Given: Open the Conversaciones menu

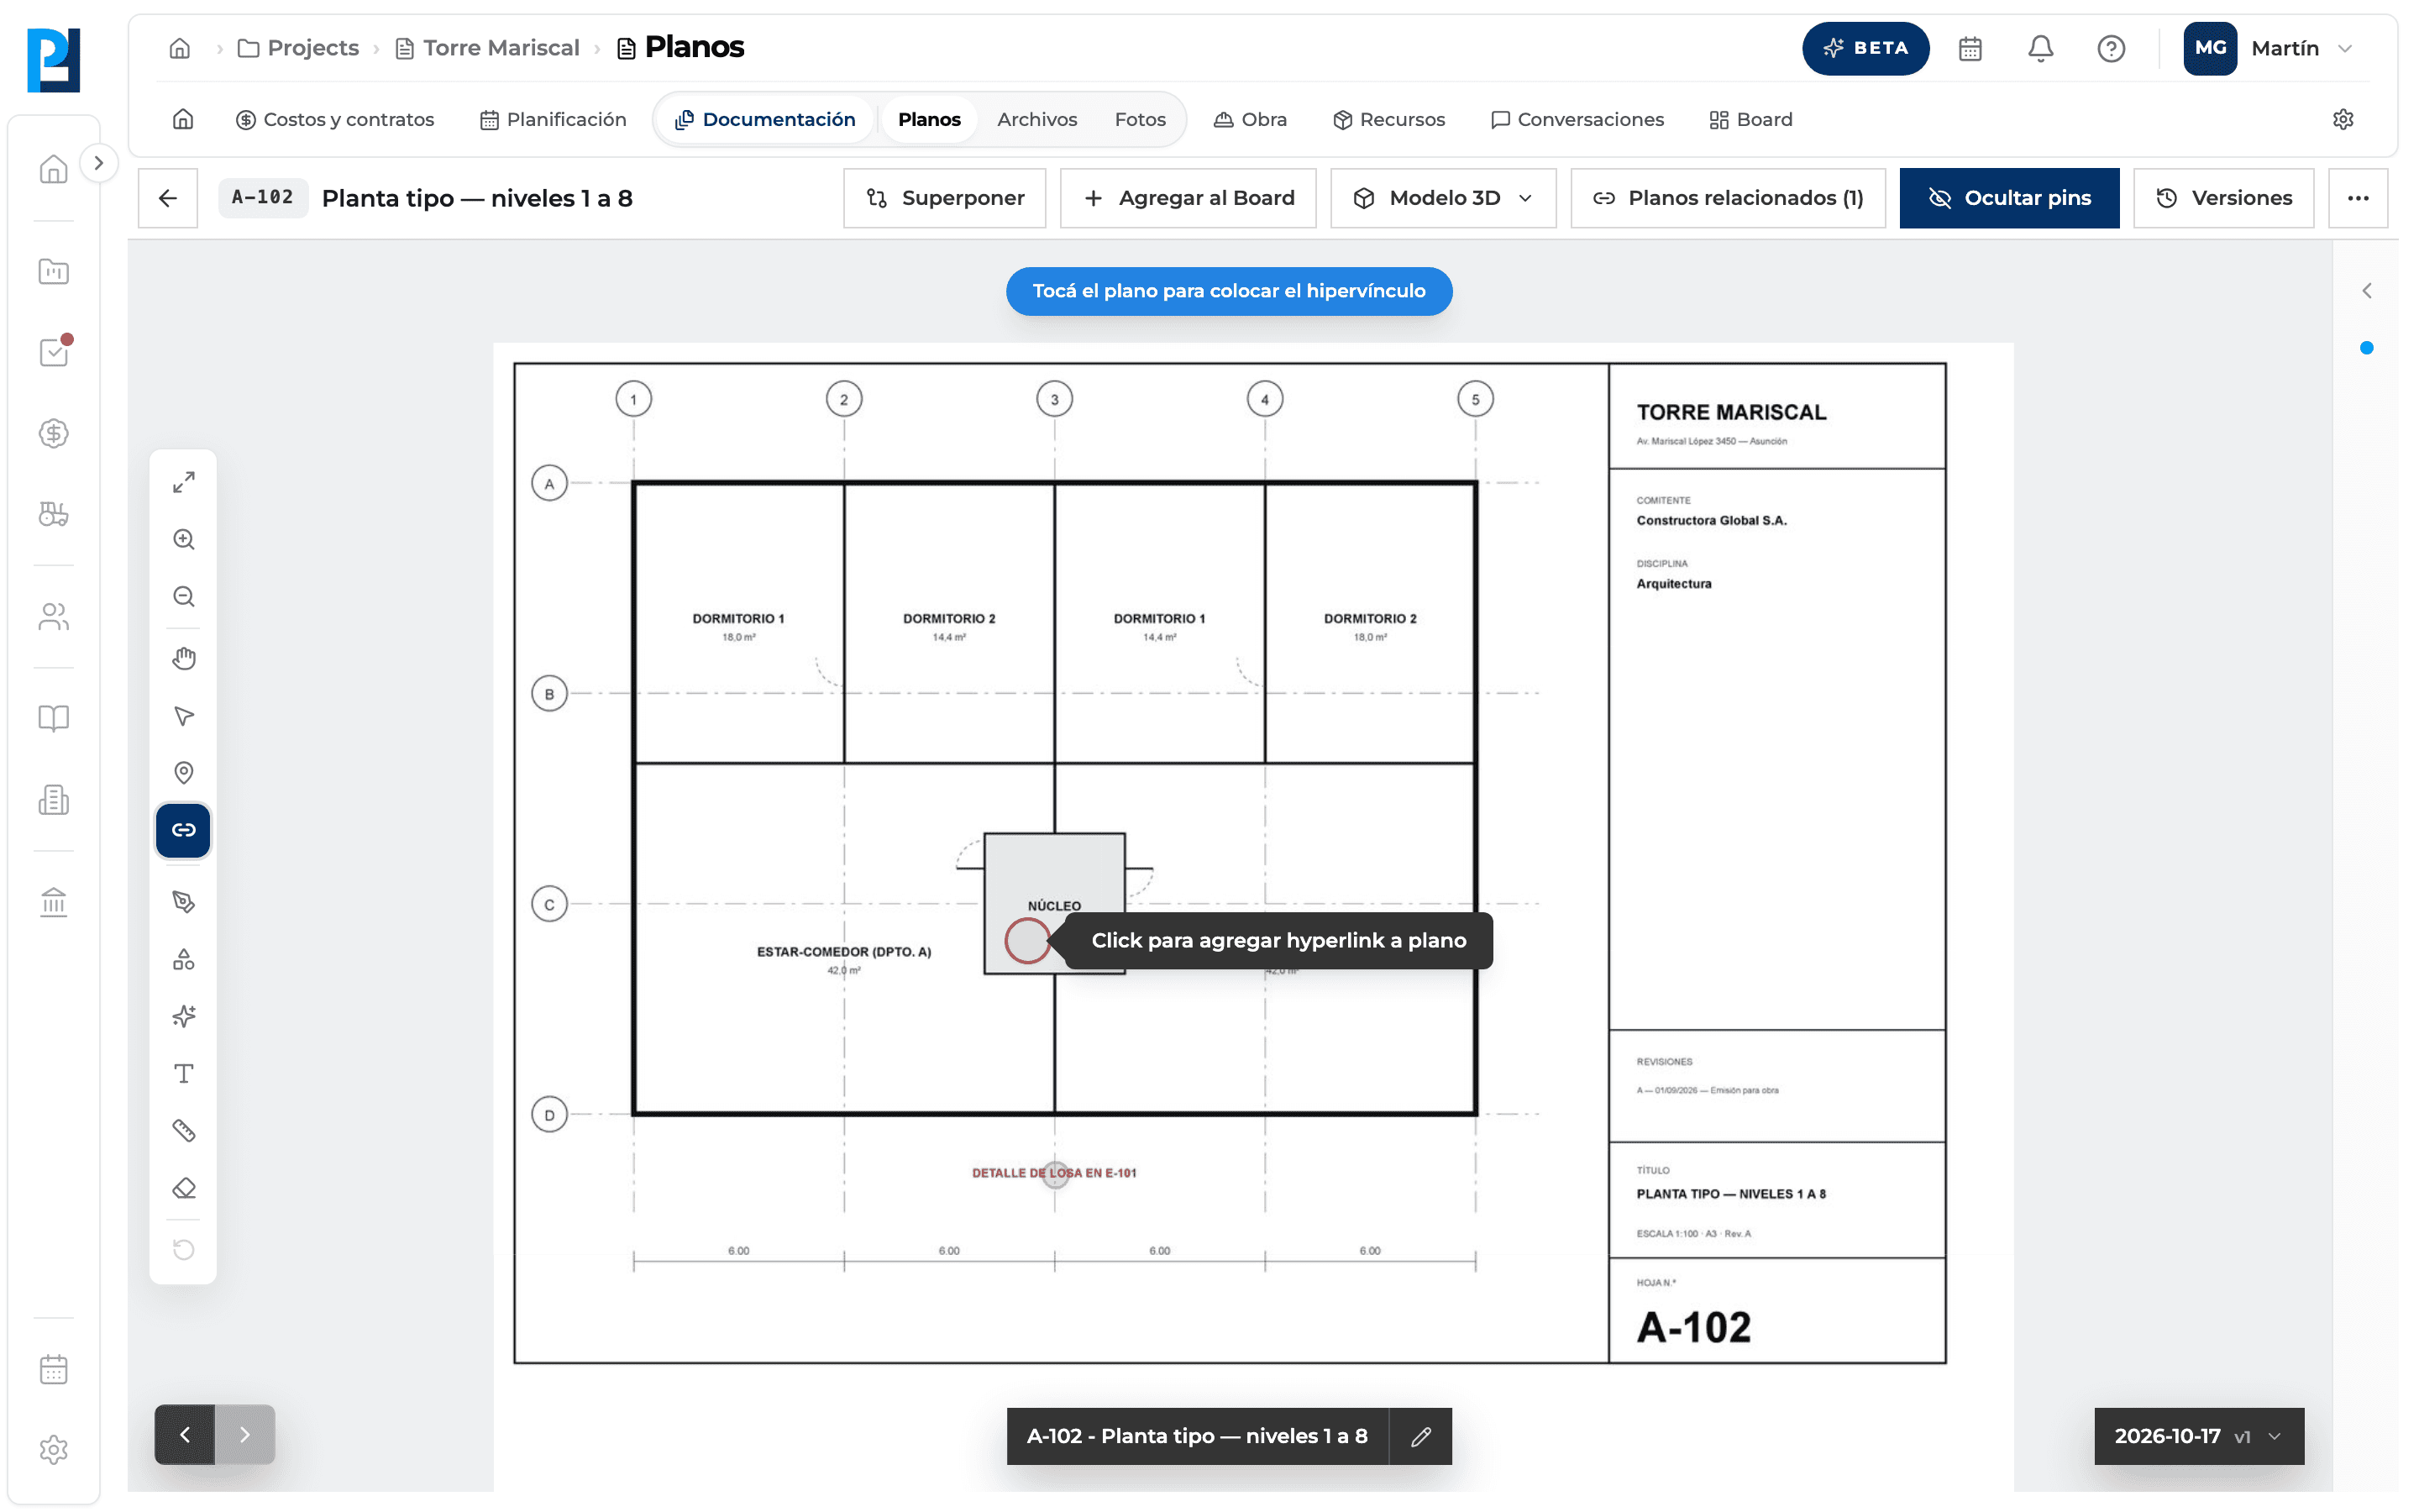Looking at the screenshot, I should 1577,119.
